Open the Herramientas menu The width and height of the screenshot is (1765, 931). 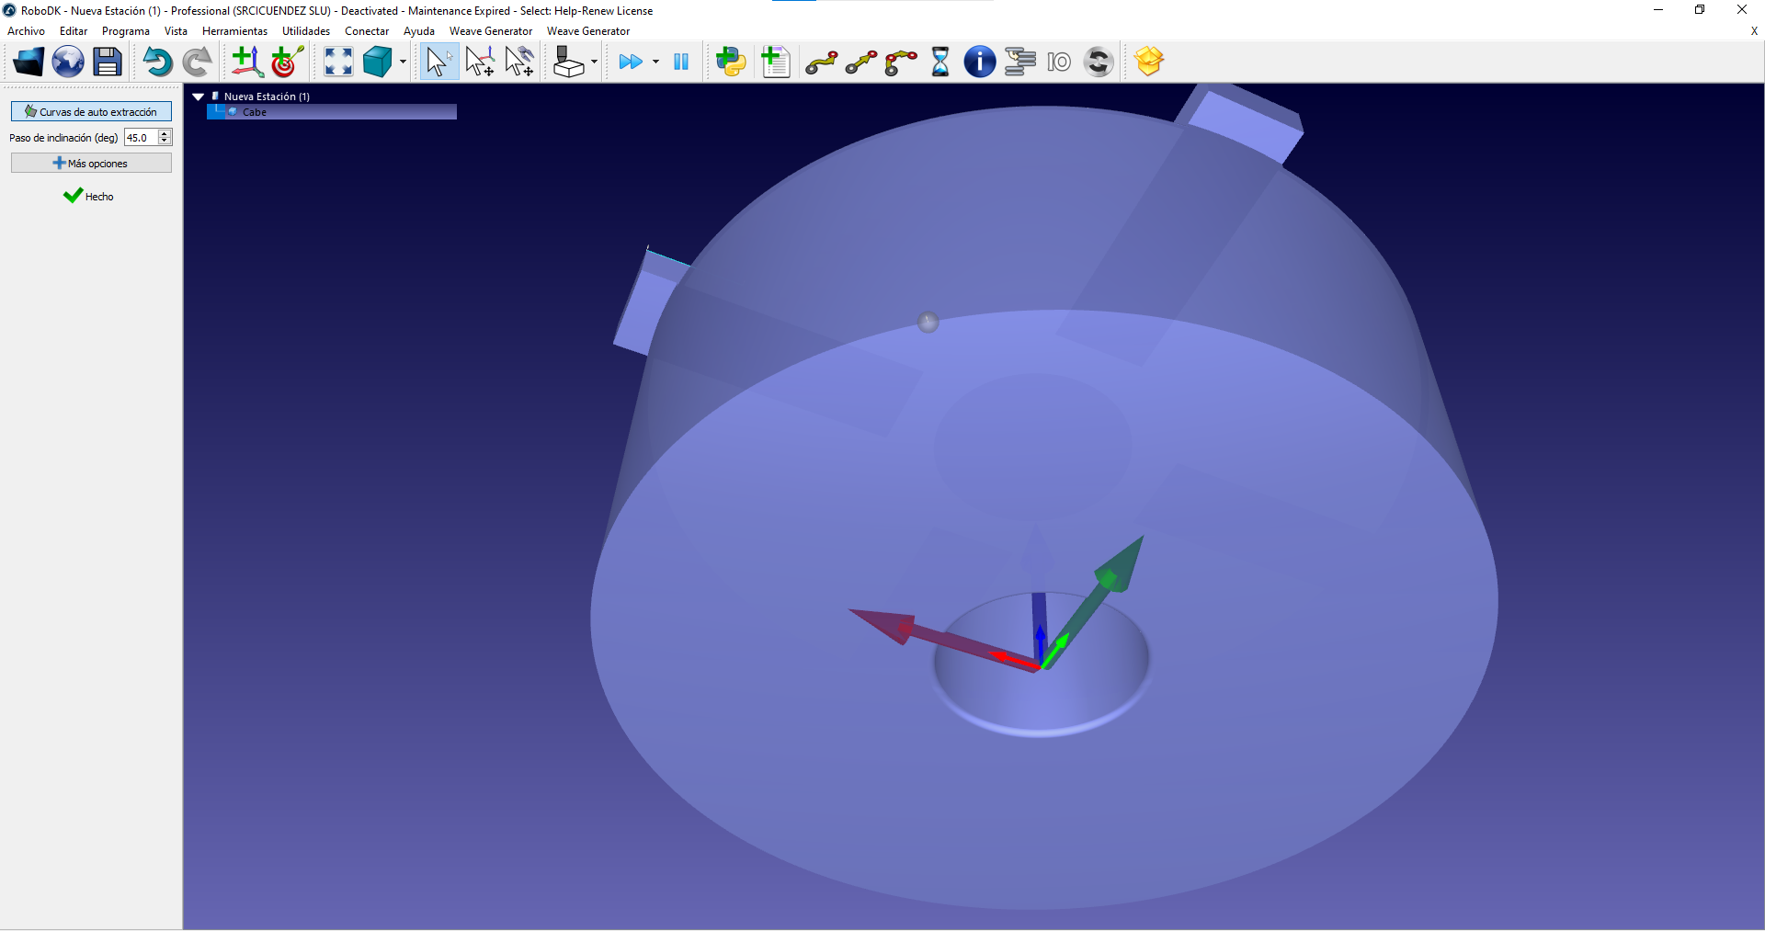pyautogui.click(x=234, y=31)
